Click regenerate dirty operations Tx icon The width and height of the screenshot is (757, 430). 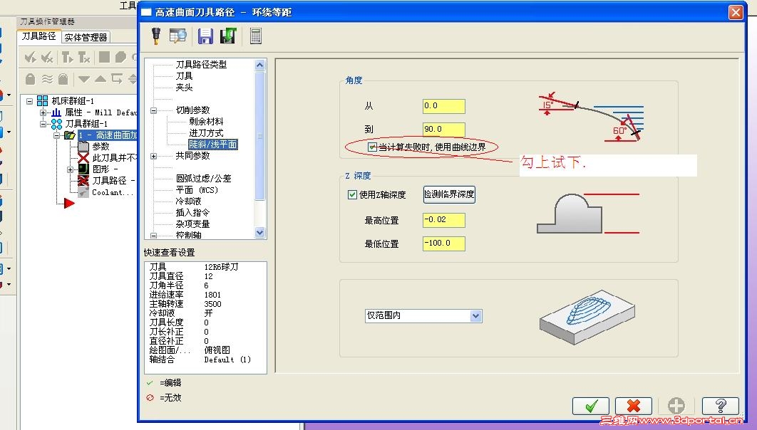pyautogui.click(x=84, y=58)
